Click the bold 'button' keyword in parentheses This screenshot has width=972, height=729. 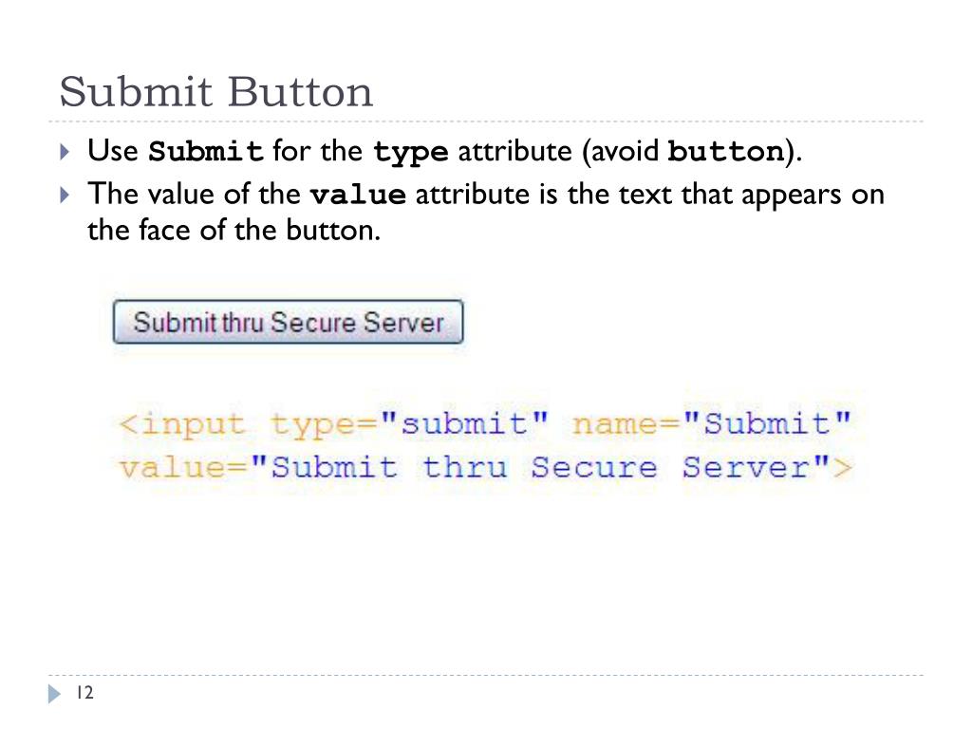726,151
